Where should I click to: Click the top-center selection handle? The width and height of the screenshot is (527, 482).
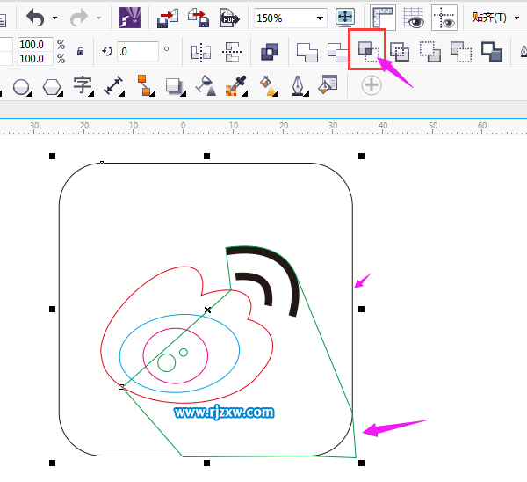point(206,156)
